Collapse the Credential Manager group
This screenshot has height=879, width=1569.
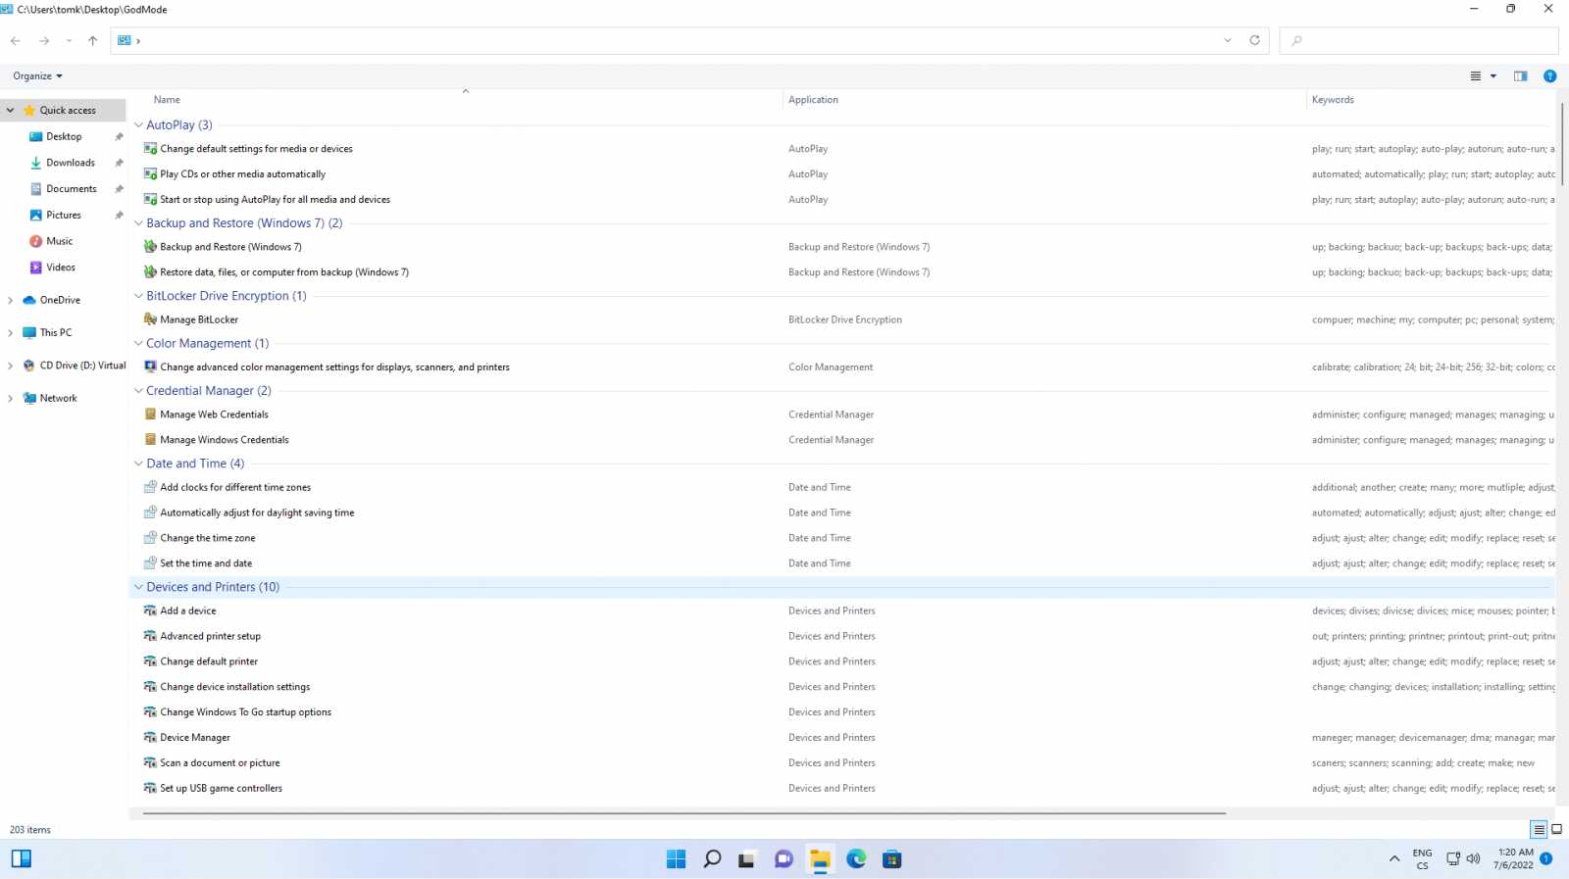click(x=138, y=390)
